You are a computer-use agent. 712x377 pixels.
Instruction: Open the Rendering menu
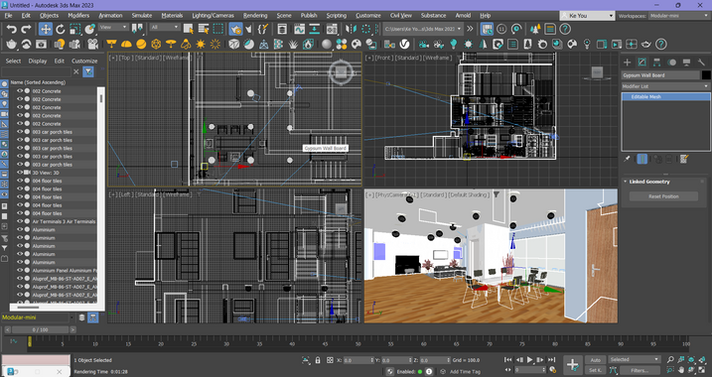click(255, 16)
